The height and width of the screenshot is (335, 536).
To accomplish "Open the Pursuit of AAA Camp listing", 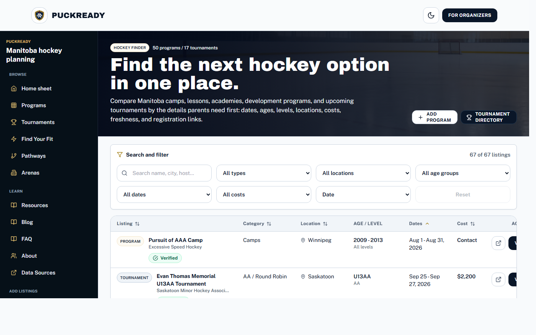I will pyautogui.click(x=176, y=240).
